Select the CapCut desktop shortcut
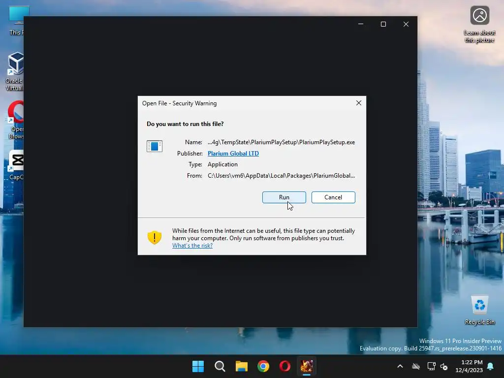 16,165
